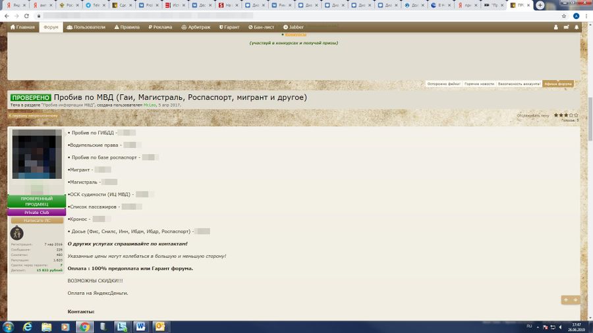Click ПРОВЕРЕНО green label in title
Image resolution: width=593 pixels, height=333 pixels.
pos(30,98)
